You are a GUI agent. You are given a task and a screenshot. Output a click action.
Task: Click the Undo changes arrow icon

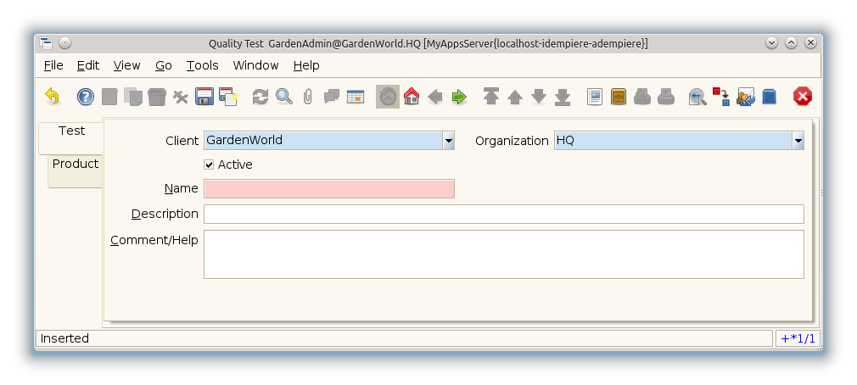tap(53, 97)
